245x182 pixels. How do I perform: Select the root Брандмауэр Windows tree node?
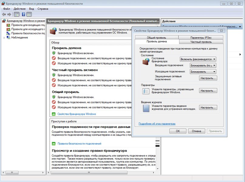(x=26, y=21)
